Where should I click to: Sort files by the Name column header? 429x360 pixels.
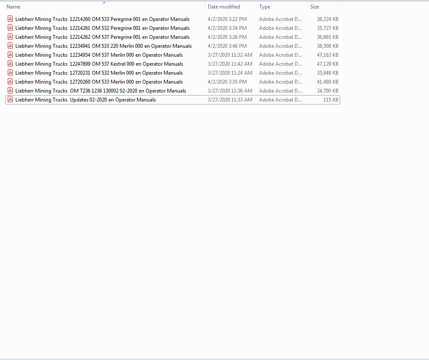(x=13, y=7)
